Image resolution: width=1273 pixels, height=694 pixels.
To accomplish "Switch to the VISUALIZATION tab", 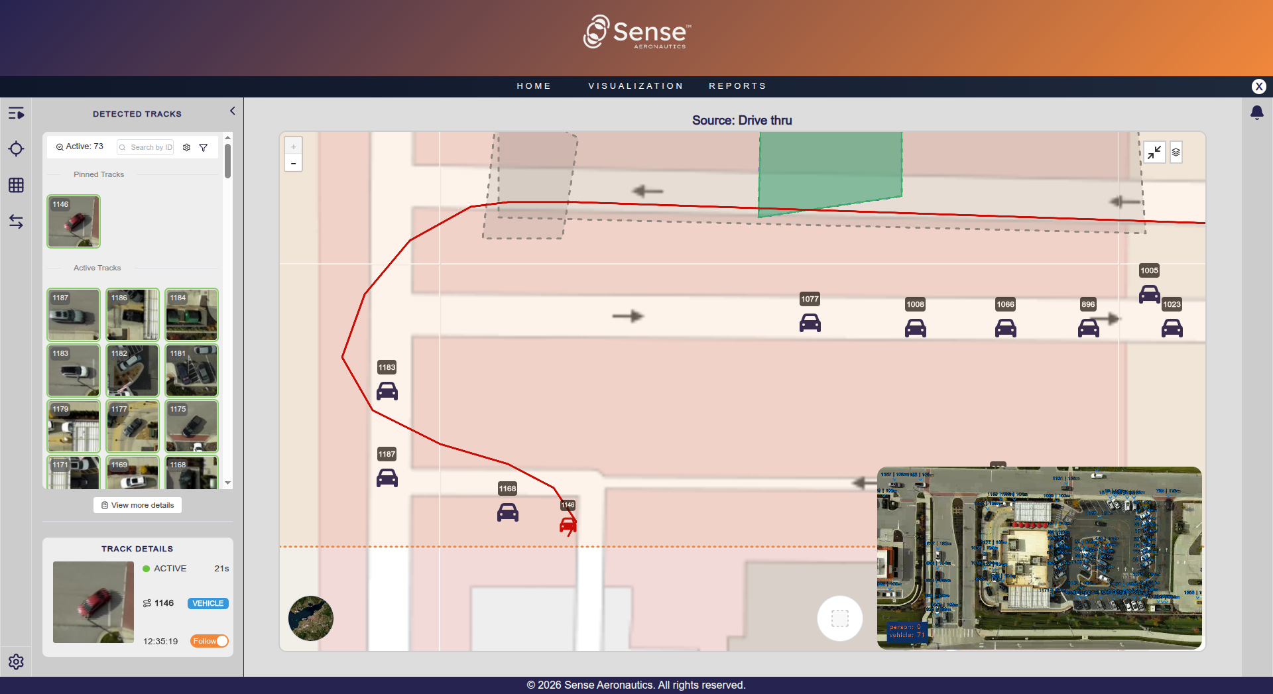I will 636,86.
